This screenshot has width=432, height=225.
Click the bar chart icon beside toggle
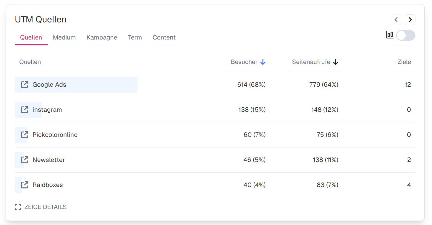pos(389,35)
